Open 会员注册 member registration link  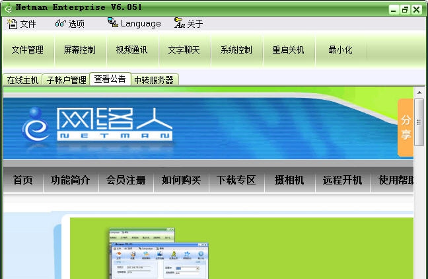pyautogui.click(x=126, y=180)
